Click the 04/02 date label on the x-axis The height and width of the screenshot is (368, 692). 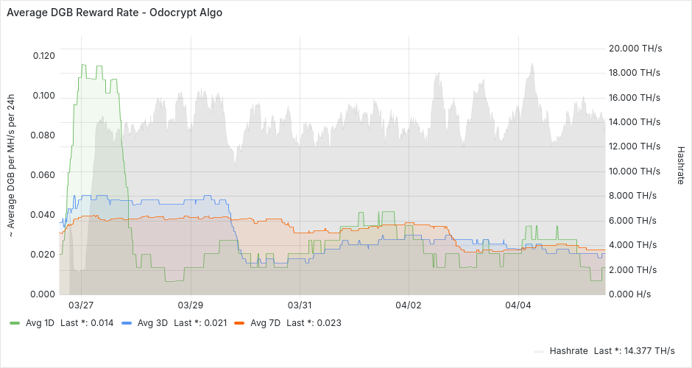click(x=409, y=305)
